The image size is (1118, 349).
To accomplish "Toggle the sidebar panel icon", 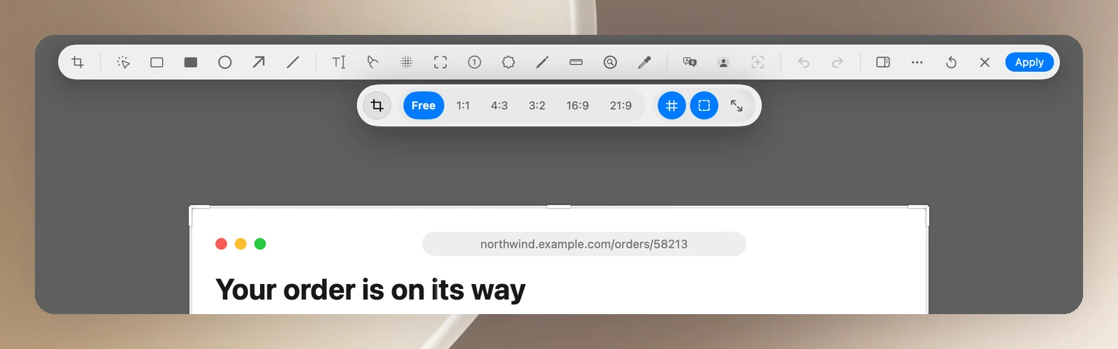I will [883, 62].
